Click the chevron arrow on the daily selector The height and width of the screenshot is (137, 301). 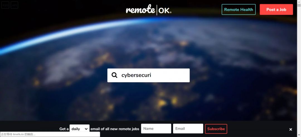[x=86, y=129]
